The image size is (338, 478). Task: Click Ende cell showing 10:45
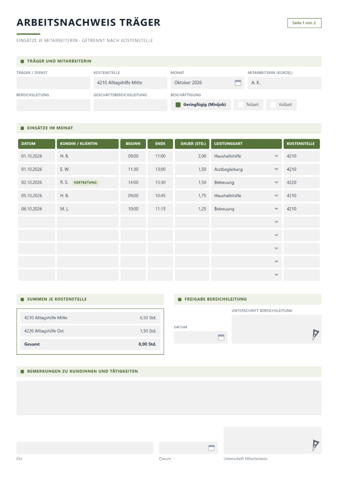160,196
